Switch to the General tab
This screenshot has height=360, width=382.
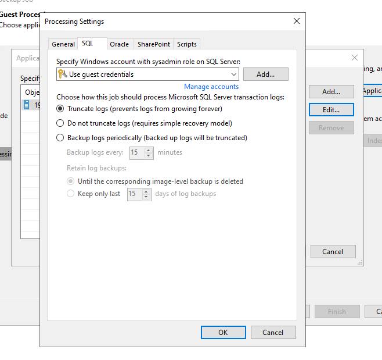[x=63, y=44]
